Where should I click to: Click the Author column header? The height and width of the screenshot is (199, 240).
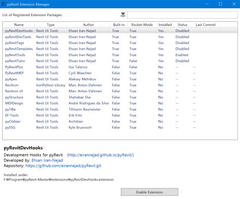89,25
